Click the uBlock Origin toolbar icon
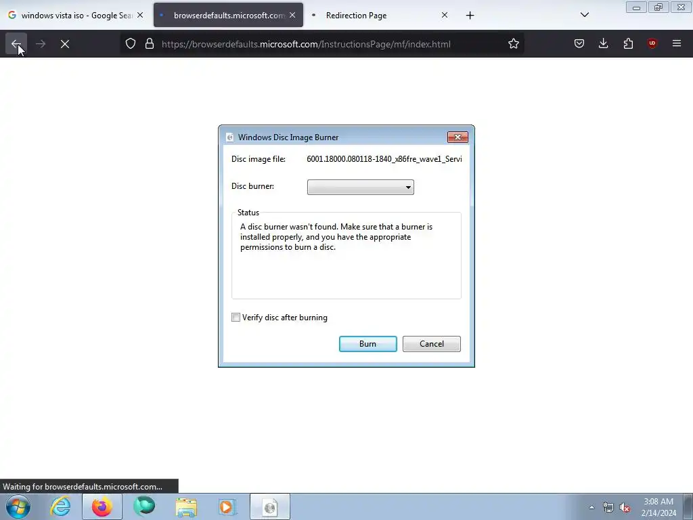The width and height of the screenshot is (693, 520). tap(652, 44)
